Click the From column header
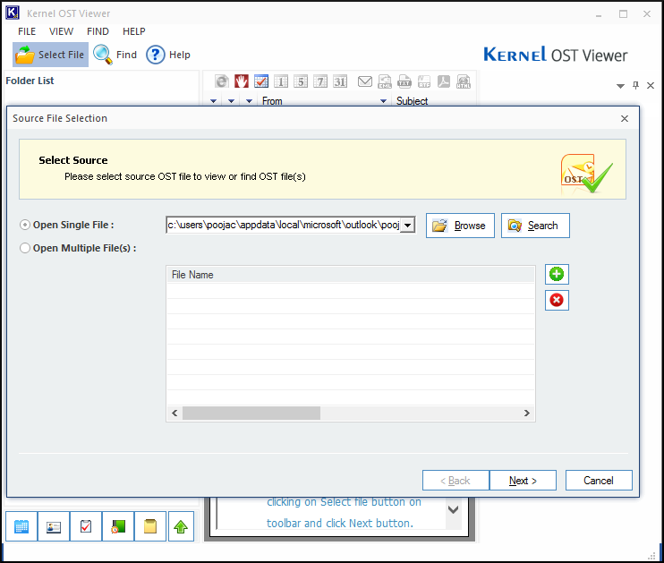Image resolution: width=664 pixels, height=563 pixels. pos(272,101)
